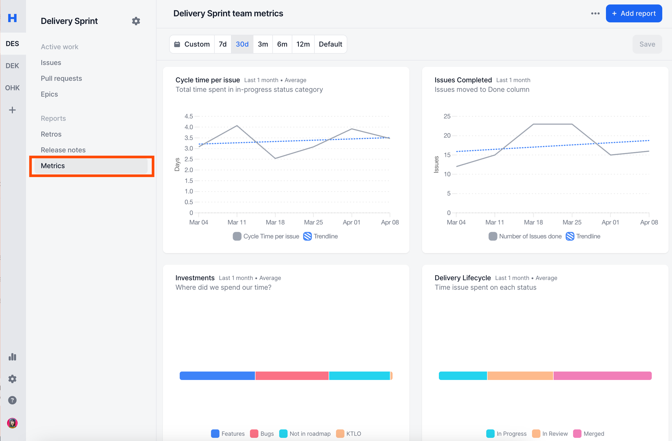Toggle Cycle Time per issue legend series
672x441 pixels.
(266, 236)
